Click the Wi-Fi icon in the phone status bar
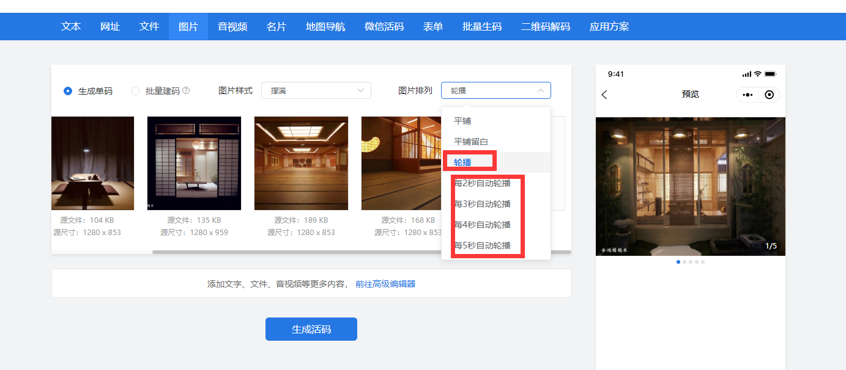 click(x=757, y=74)
